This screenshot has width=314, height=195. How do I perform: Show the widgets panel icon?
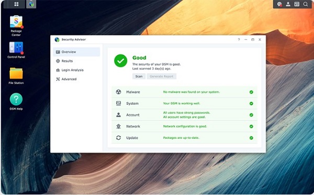(297, 4)
